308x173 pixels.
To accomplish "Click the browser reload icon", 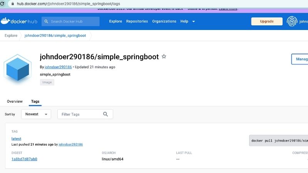I will click(x=2, y=3).
